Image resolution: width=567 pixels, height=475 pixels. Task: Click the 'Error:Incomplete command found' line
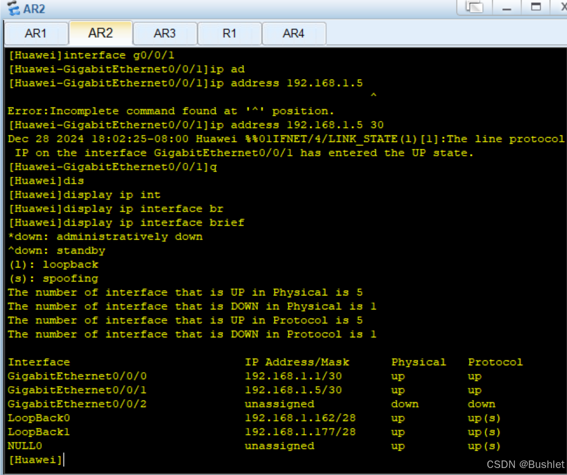coord(171,111)
